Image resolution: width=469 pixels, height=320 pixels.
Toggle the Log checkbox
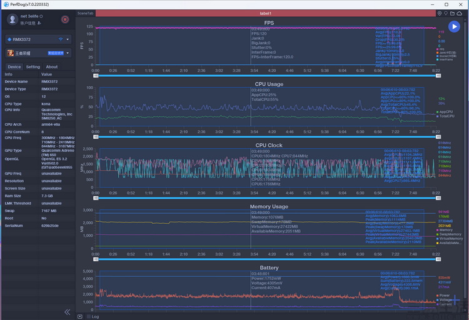point(89,316)
